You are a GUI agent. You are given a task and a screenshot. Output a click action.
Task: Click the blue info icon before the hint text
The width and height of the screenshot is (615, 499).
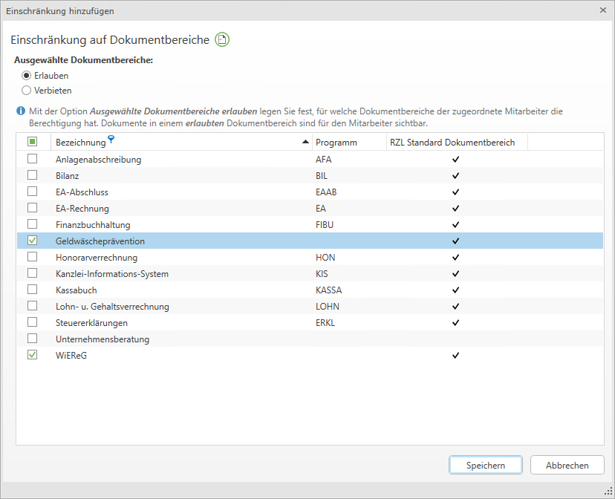tap(21, 111)
